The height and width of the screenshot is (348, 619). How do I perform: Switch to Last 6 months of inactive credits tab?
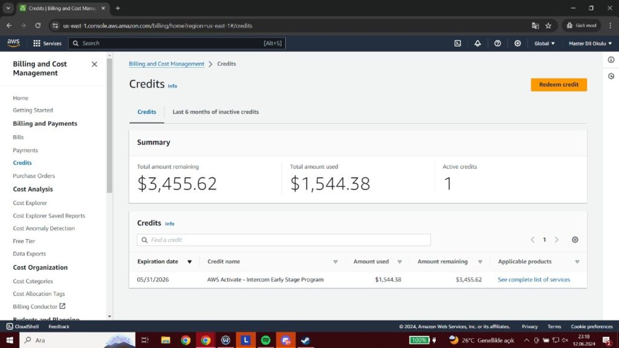pos(215,112)
